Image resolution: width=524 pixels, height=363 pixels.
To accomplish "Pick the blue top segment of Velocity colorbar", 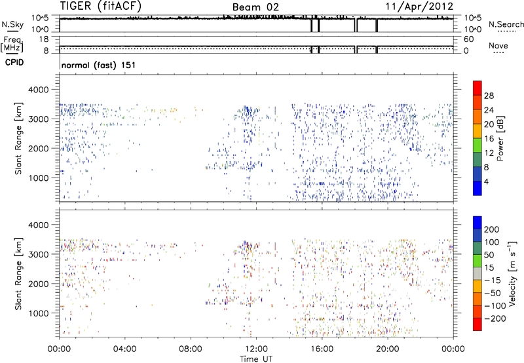I will (477, 223).
